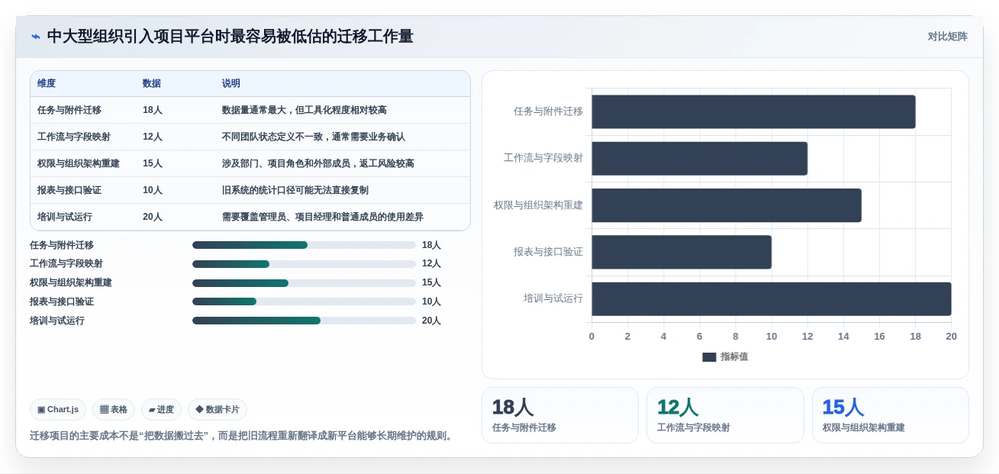This screenshot has width=999, height=474.
Task: Click the 任务与附件迁移 progress bar
Action: (x=304, y=245)
